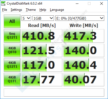108x99 pixels.
Task: Start the 4KiB Q32T1 test
Action: (12, 65)
